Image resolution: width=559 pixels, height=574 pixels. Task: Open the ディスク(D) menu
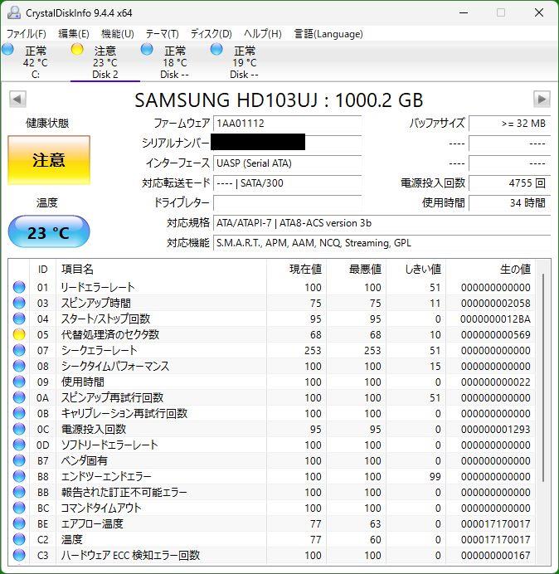211,34
